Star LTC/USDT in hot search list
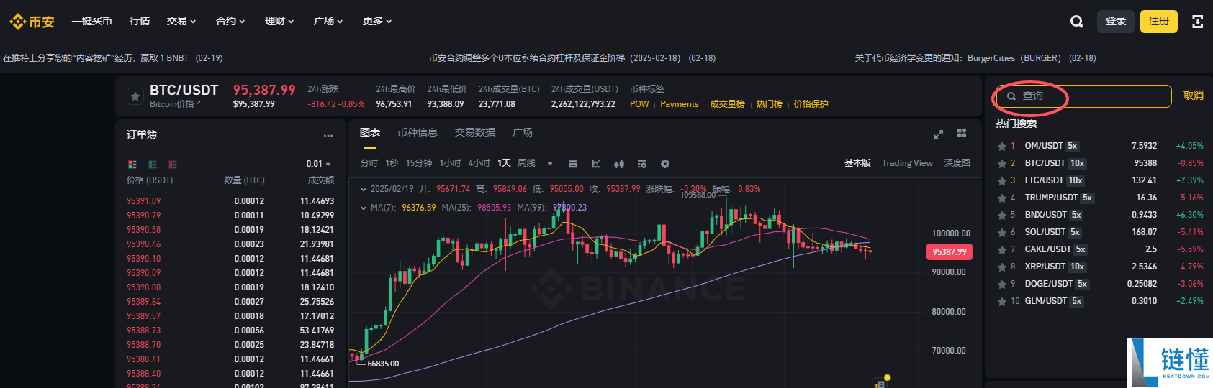Screen dimensions: 1213x388 click(x=1001, y=180)
